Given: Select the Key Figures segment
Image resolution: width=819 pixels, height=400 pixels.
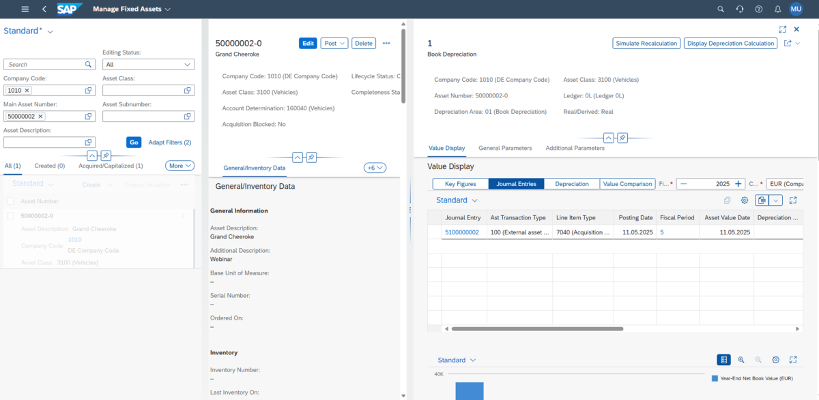Looking at the screenshot, I should [461, 184].
